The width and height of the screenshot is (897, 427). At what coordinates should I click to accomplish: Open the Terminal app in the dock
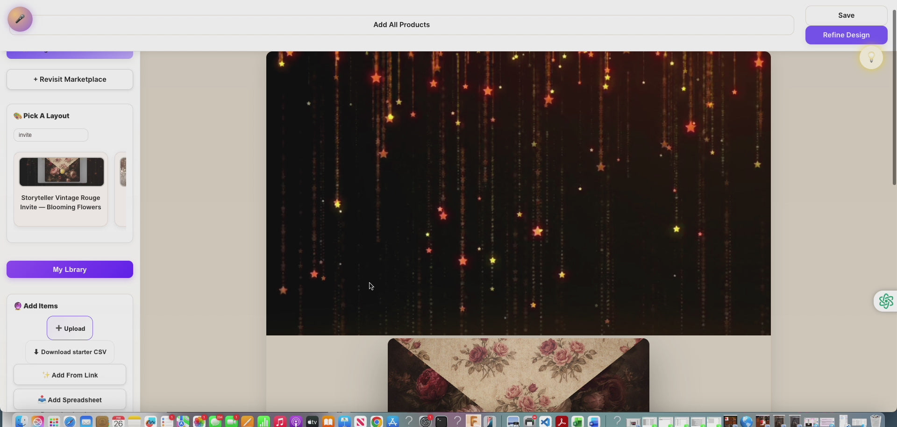441,422
